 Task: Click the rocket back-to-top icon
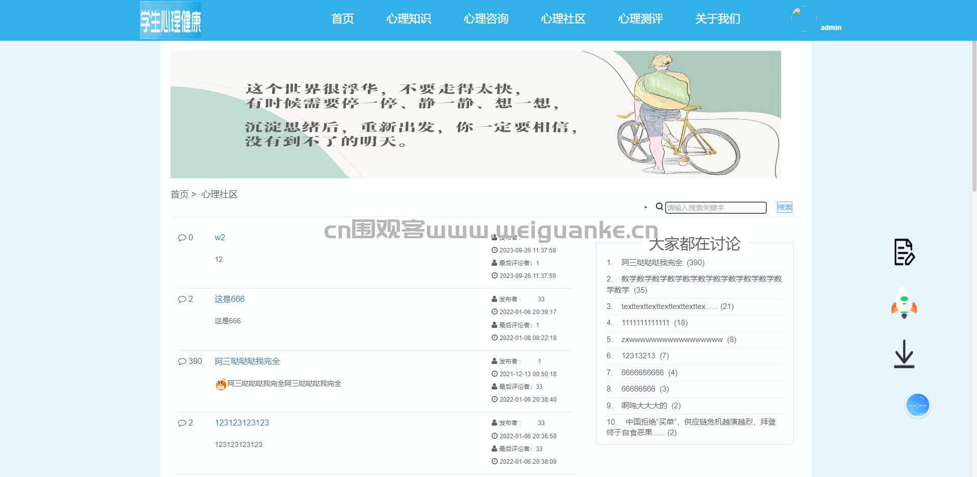point(904,303)
